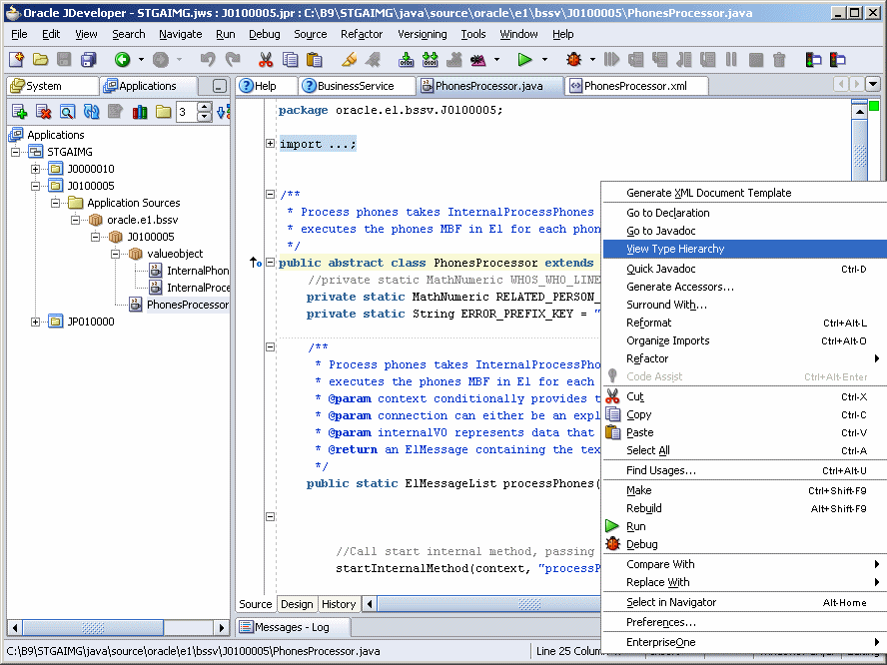Open navigator search with the magnifier icon
The width and height of the screenshot is (887, 665).
coord(66,112)
